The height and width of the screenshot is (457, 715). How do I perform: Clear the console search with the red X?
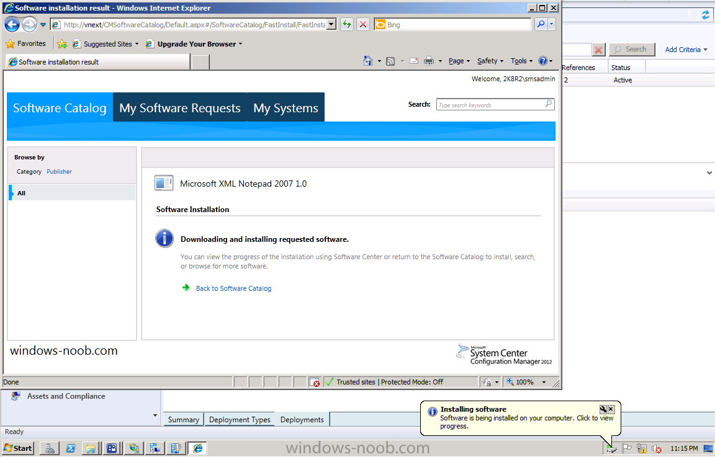coord(599,49)
